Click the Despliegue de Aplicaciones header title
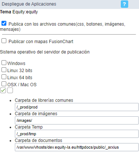This screenshot has height=152, width=139. [x=29, y=4]
